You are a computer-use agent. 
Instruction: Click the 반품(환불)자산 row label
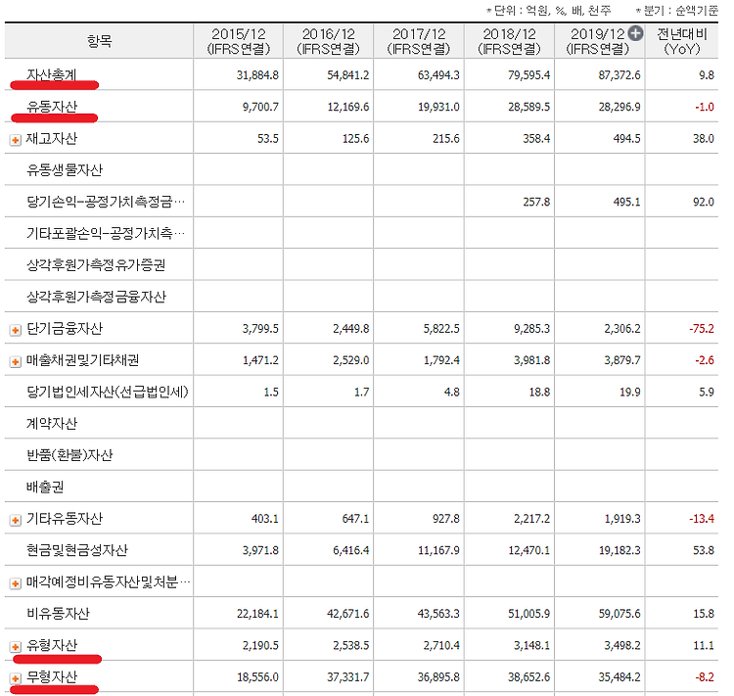pyautogui.click(x=69, y=455)
